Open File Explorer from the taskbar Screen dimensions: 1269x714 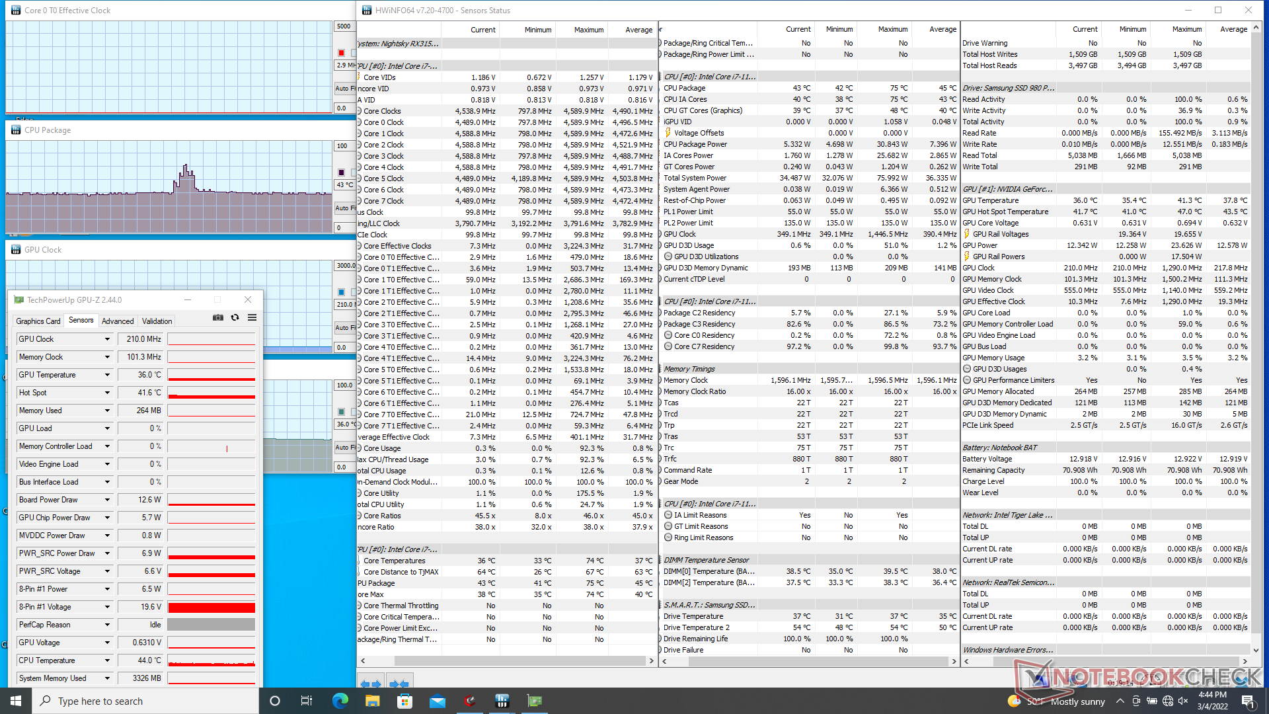click(x=372, y=701)
